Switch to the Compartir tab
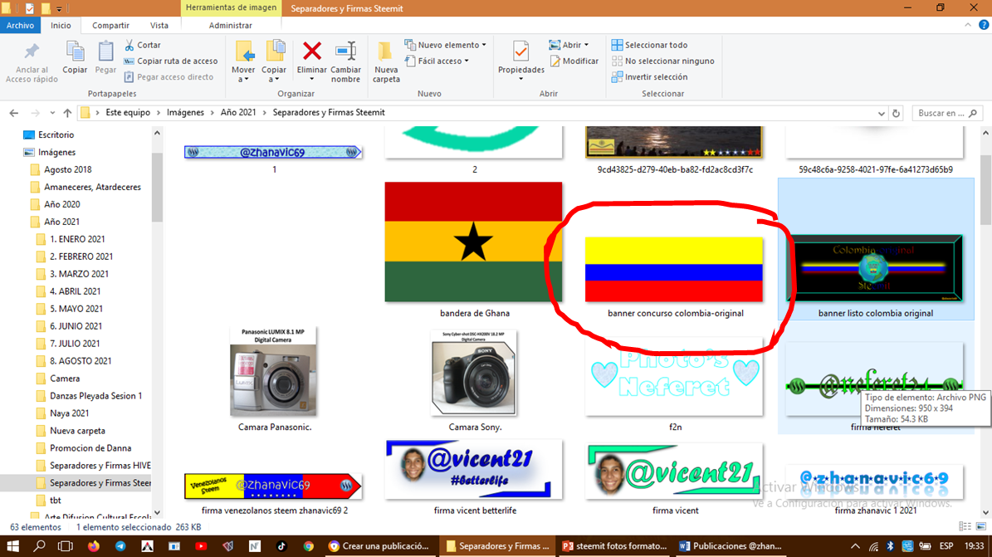This screenshot has height=557, width=992. coord(110,25)
